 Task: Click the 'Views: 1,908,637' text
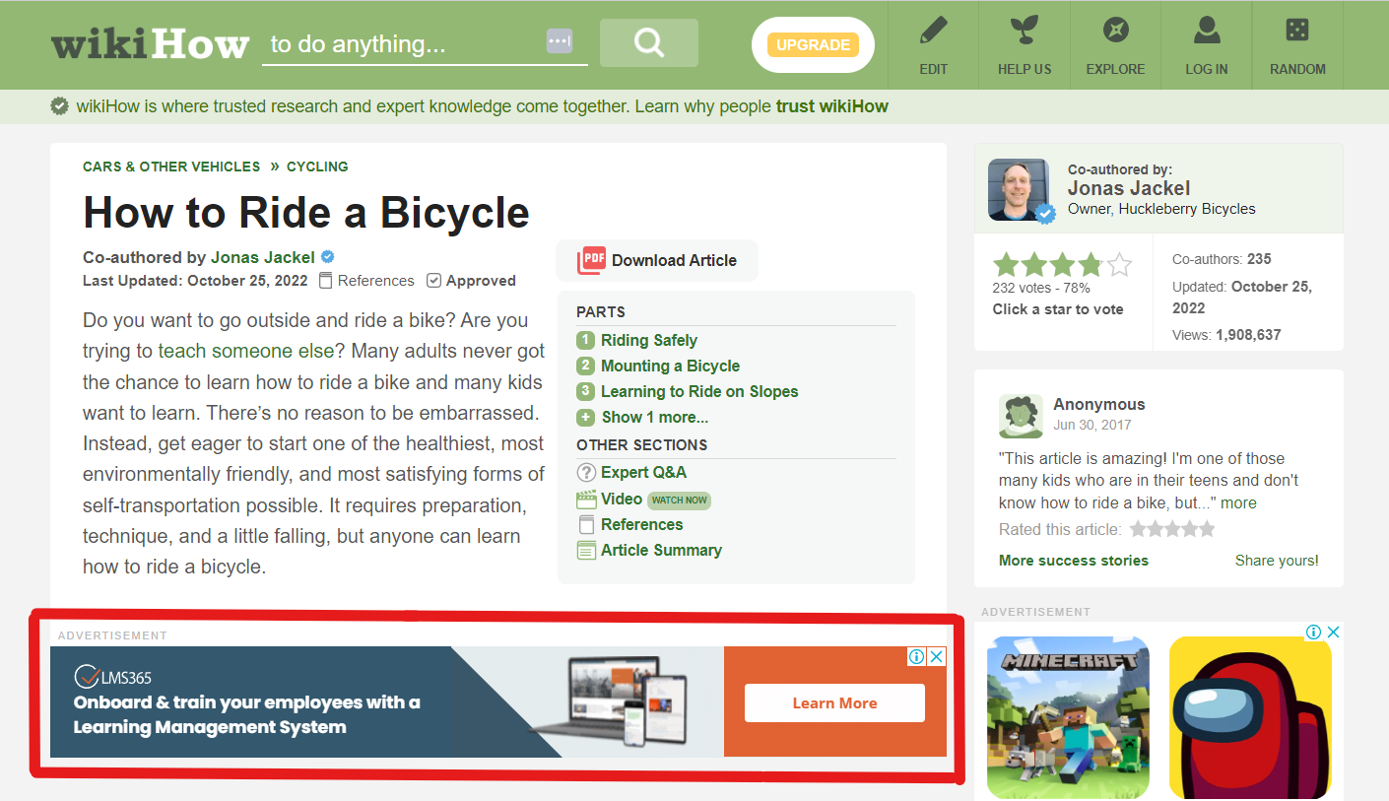pos(1226,335)
